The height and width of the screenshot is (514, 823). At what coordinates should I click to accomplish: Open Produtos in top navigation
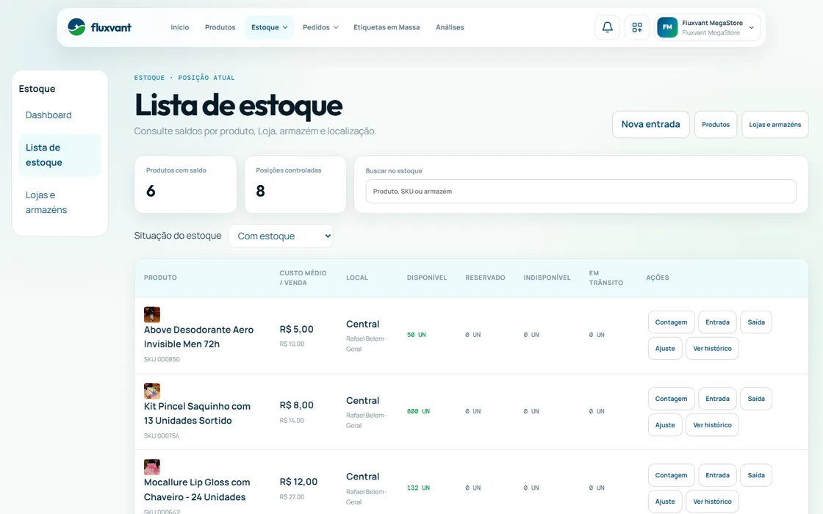click(x=220, y=27)
